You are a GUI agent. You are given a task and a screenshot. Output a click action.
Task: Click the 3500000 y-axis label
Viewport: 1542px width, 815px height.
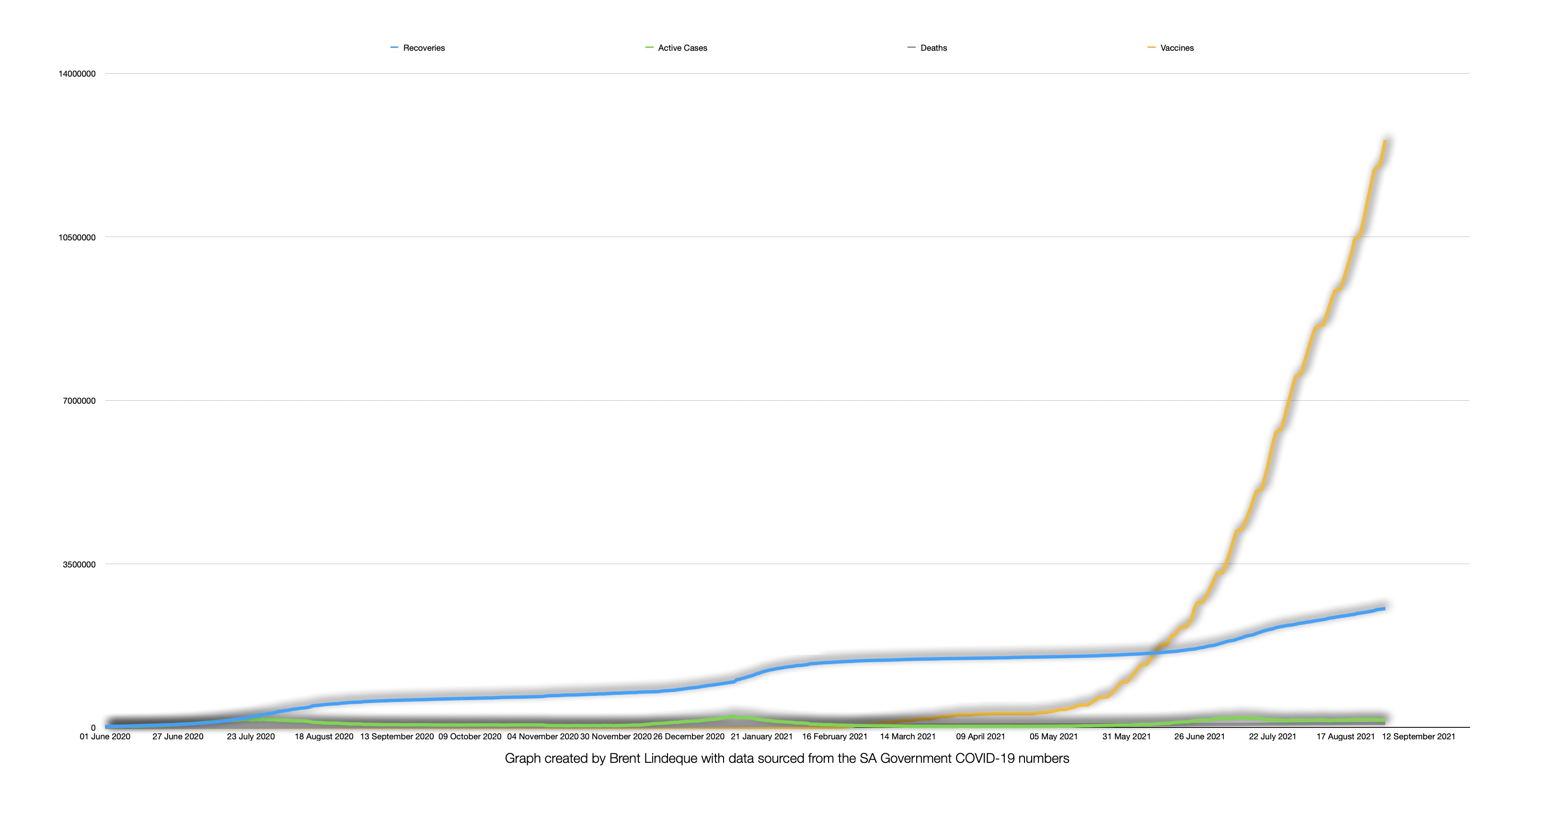79,564
